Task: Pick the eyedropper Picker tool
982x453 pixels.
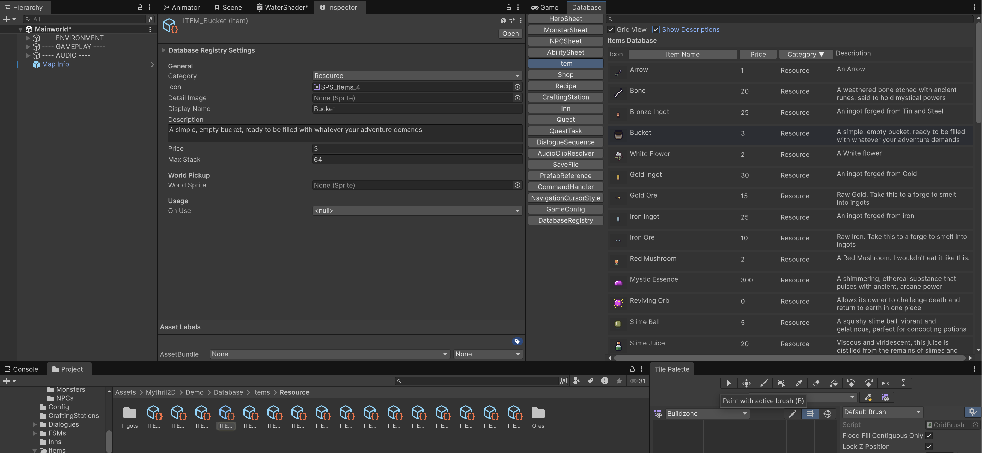Action: tap(799, 383)
